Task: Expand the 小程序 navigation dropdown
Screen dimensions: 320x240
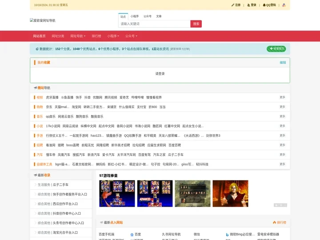Action: pos(113,36)
